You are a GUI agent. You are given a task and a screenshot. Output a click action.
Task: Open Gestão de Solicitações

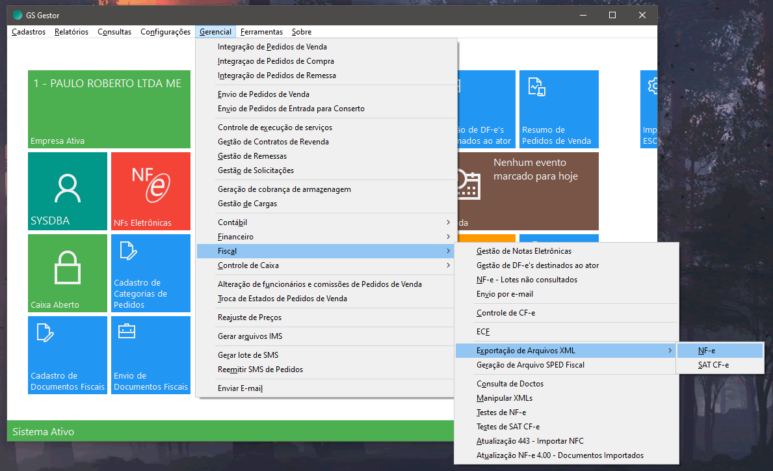point(325,170)
